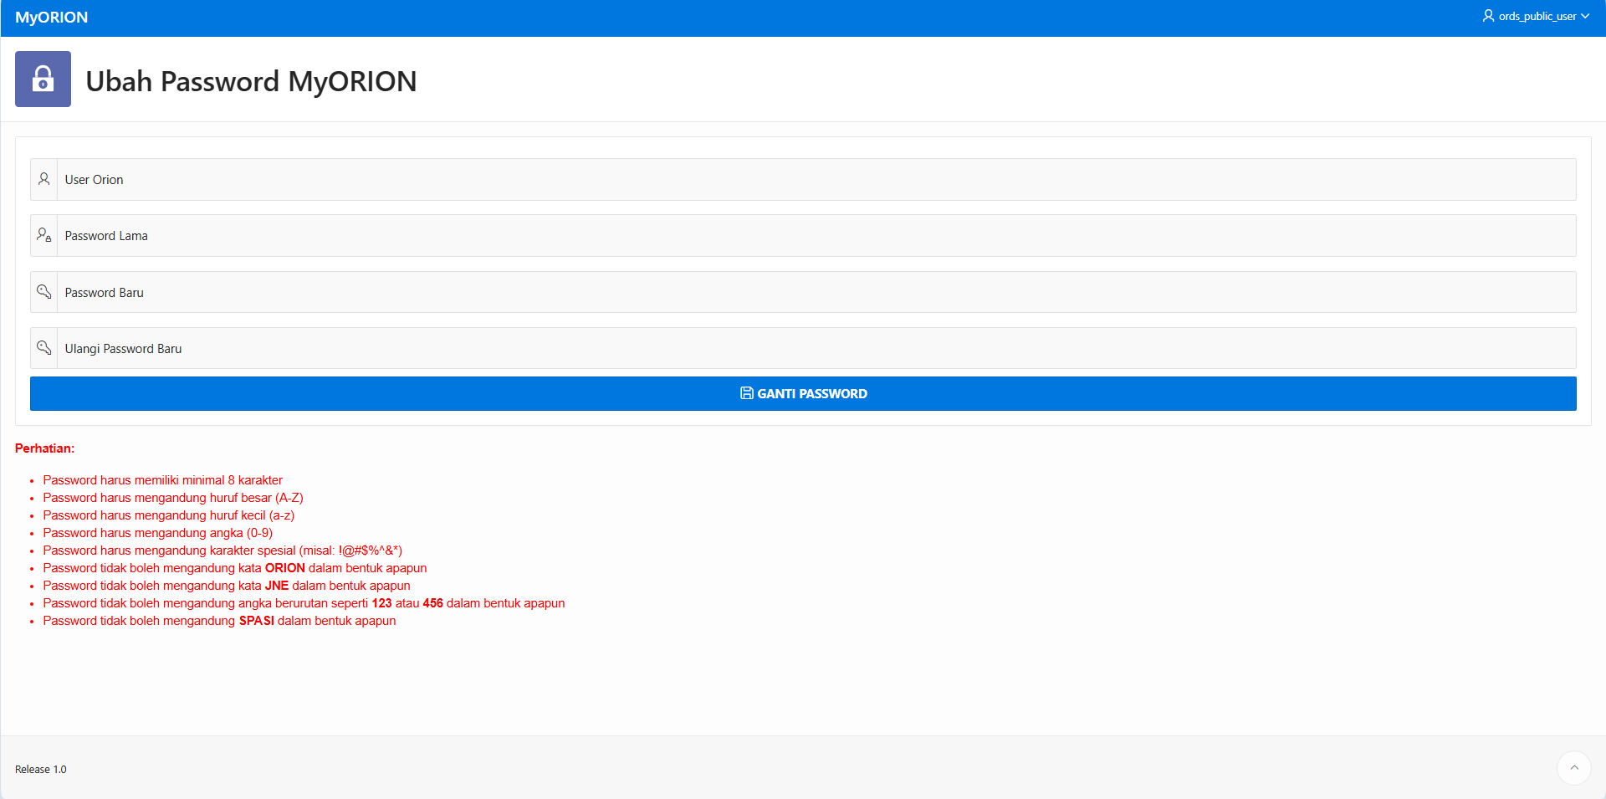Click rule text mentioning SPASI
This screenshot has width=1606, height=799.
point(220,621)
